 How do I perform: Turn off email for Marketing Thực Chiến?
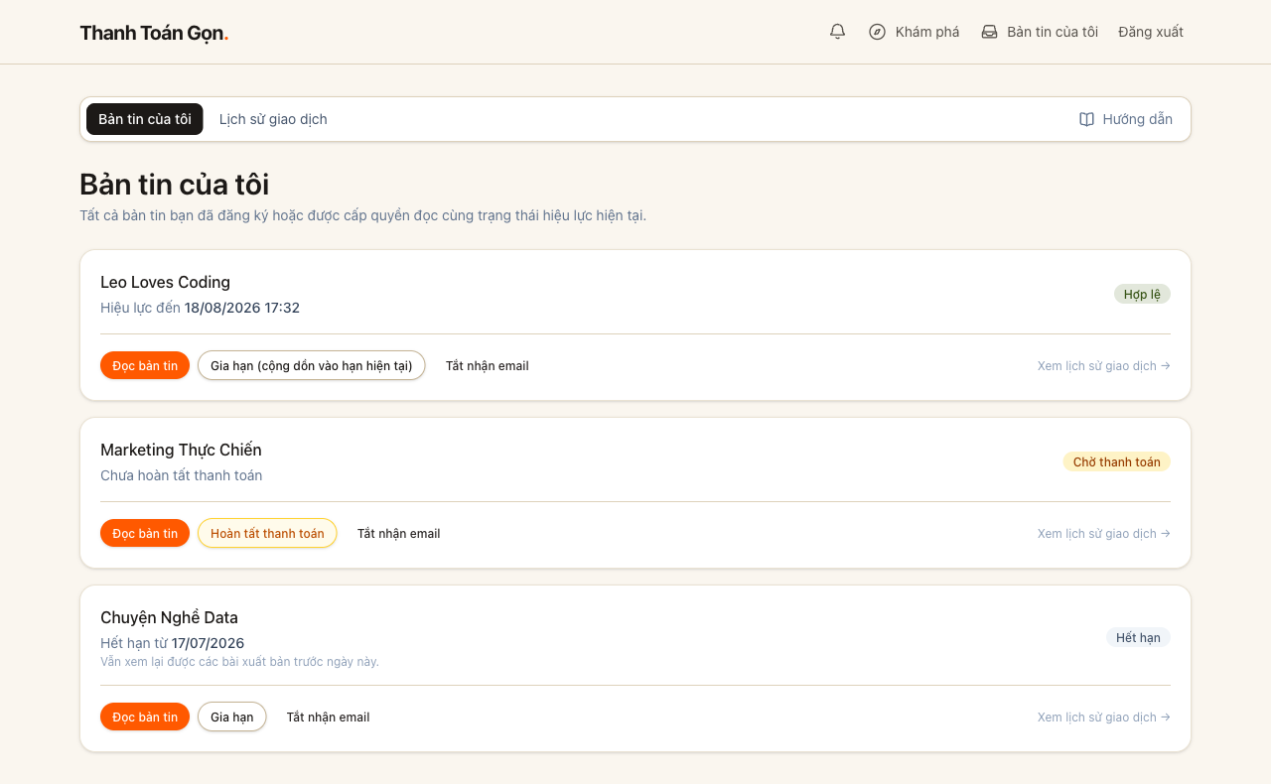coord(399,533)
